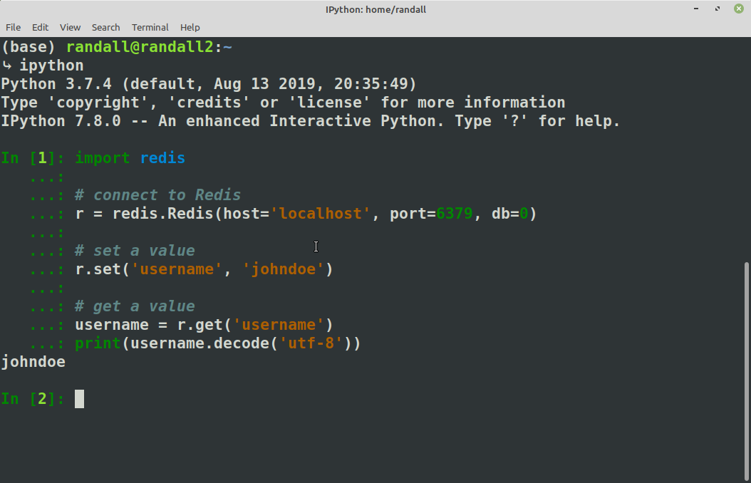Click the r.set username line
This screenshot has height=483, width=751.
click(203, 269)
